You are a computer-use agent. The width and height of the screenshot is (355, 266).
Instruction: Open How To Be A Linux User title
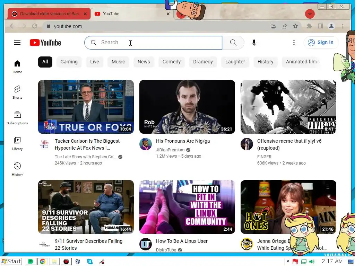(x=182, y=241)
